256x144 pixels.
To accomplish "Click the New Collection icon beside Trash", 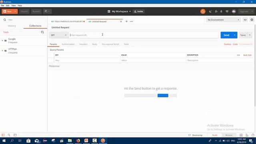I will 42,32.
